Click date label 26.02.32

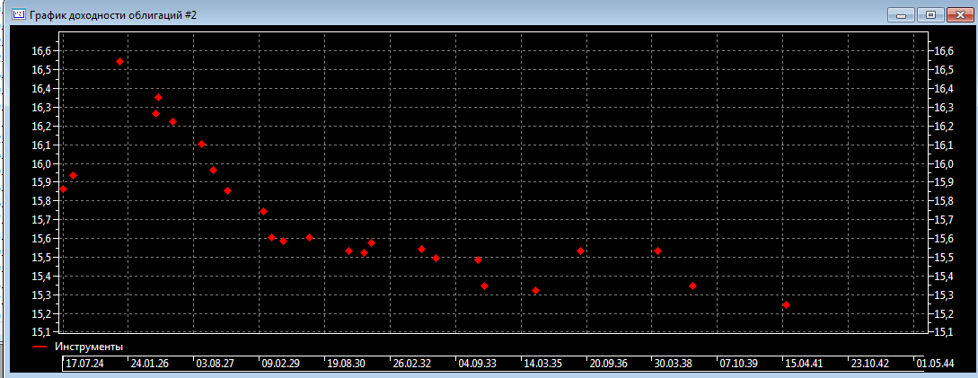point(411,363)
